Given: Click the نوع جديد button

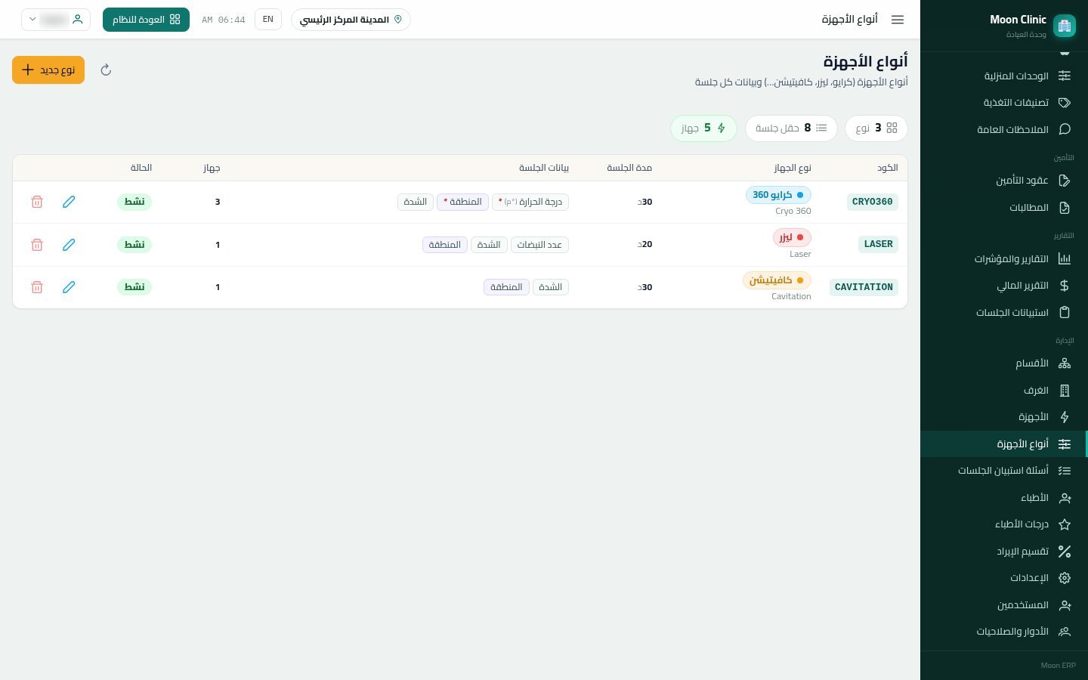Looking at the screenshot, I should [48, 70].
